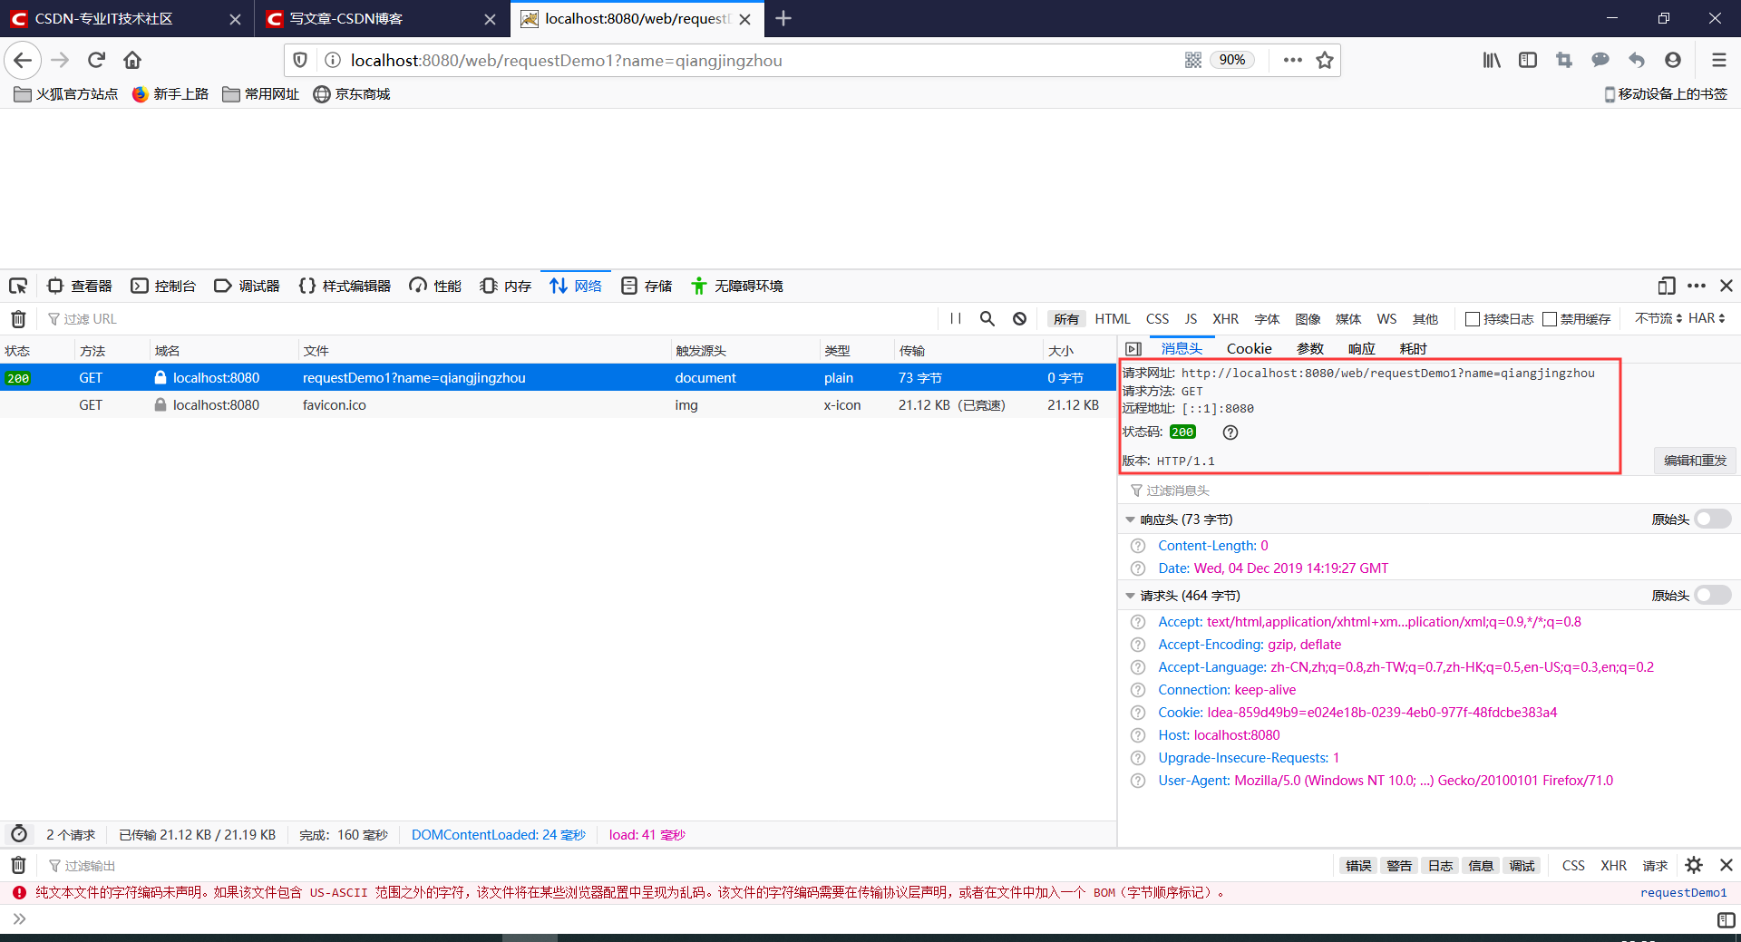Enable the 禁用缓存 checkbox
The image size is (1741, 942).
point(1550,319)
